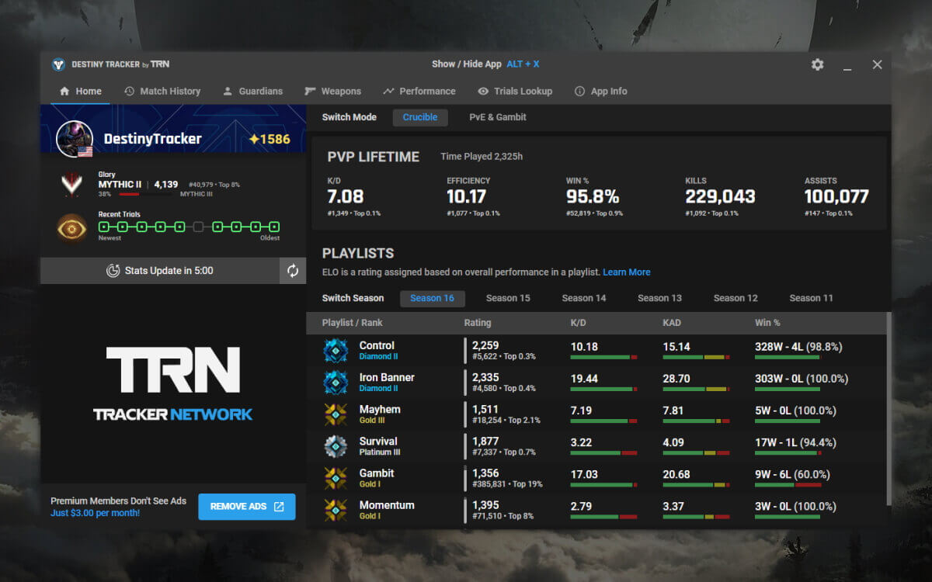
Task: Click the Destiny Tracker logo icon
Action: coord(58,64)
